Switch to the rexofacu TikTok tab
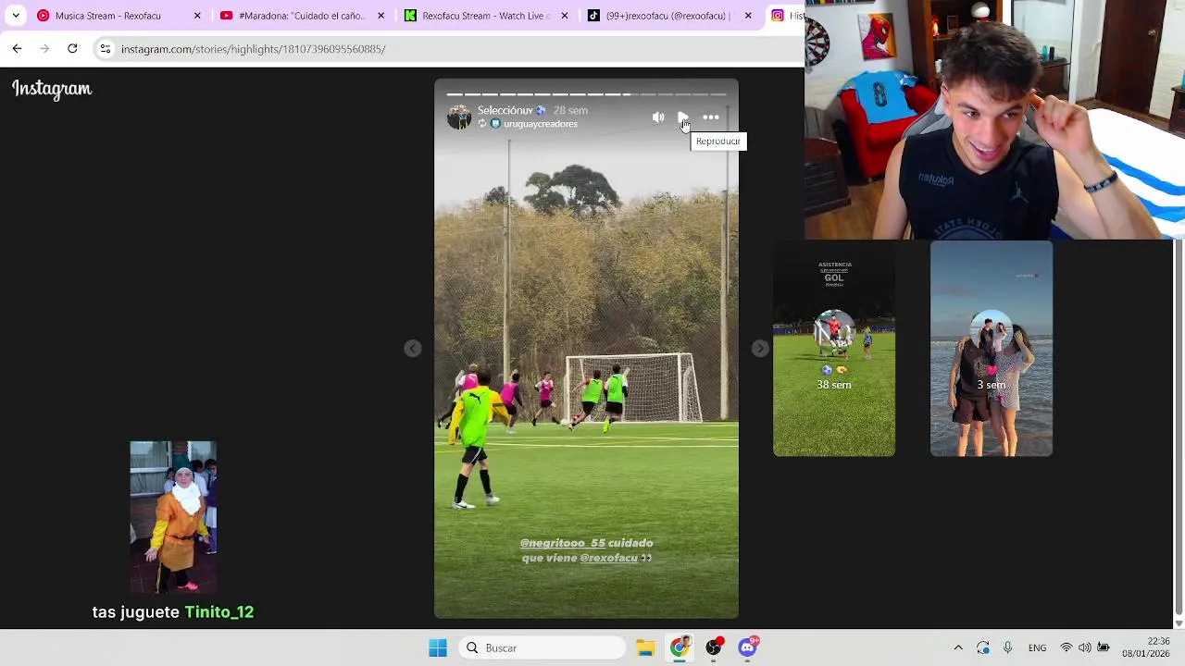 pos(668,16)
